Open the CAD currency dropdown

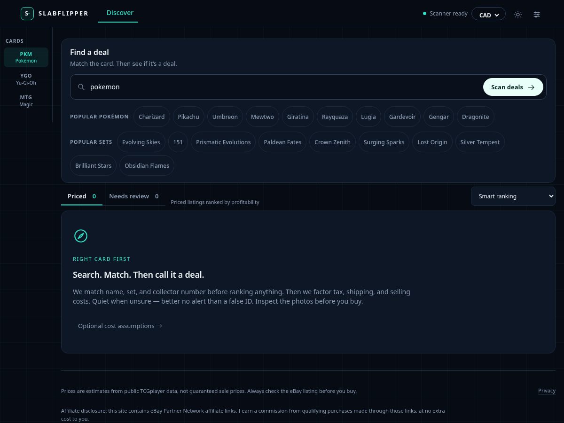[x=488, y=14]
